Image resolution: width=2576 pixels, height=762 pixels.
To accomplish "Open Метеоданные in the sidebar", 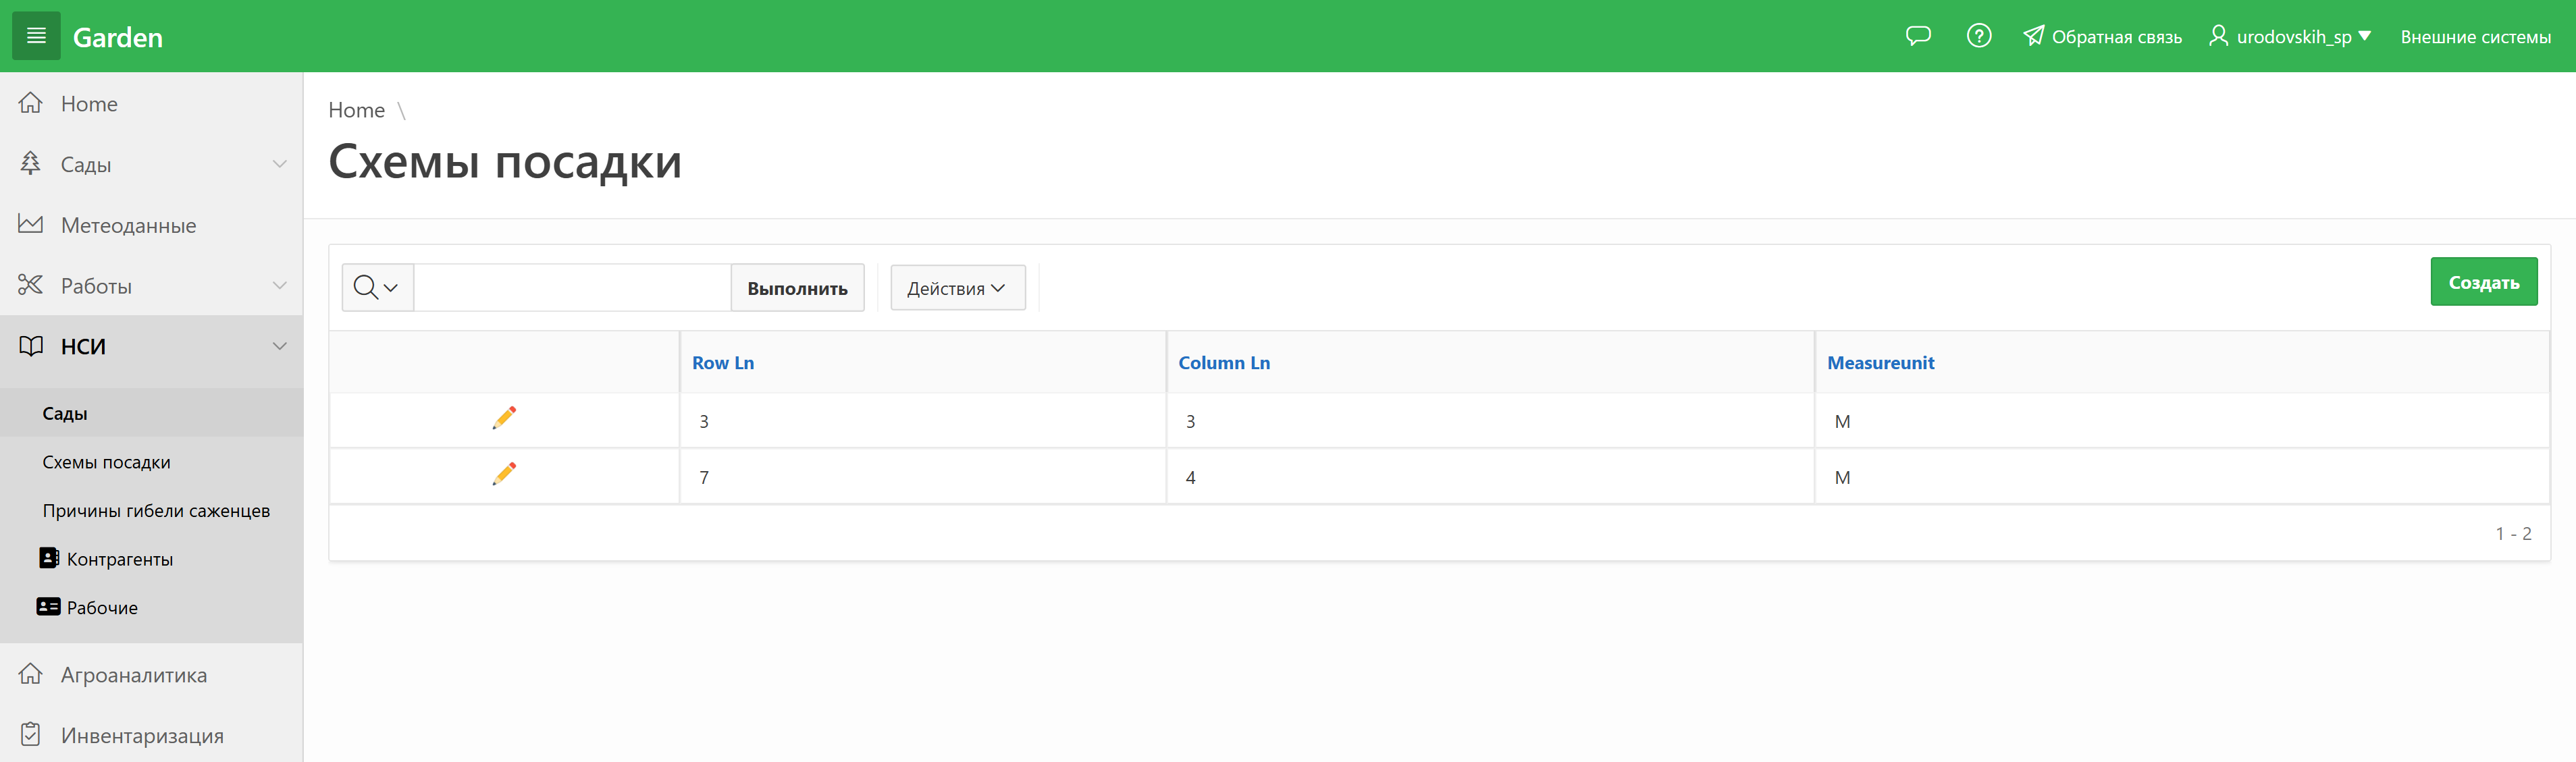I will 128,225.
